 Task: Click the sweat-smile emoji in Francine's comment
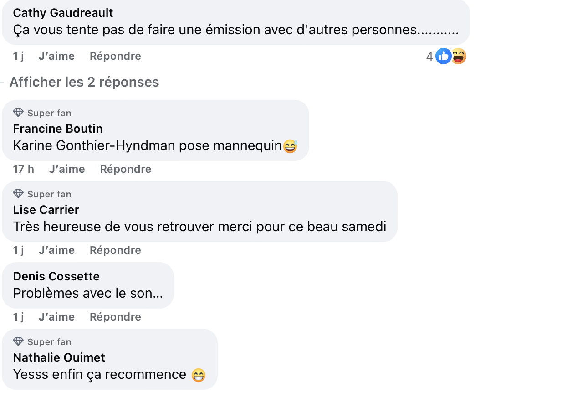point(290,146)
